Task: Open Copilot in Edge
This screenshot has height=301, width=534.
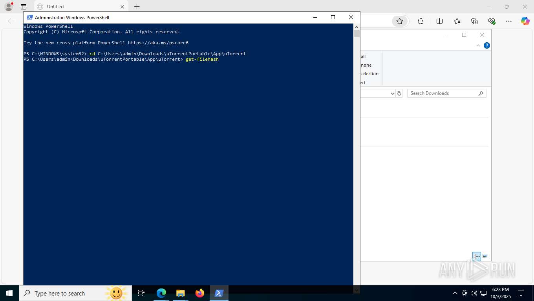Action: pos(525,21)
